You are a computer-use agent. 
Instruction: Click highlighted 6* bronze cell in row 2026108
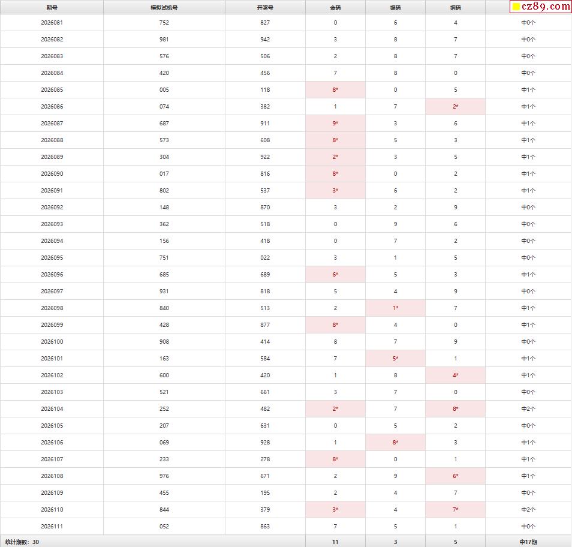pyautogui.click(x=455, y=476)
